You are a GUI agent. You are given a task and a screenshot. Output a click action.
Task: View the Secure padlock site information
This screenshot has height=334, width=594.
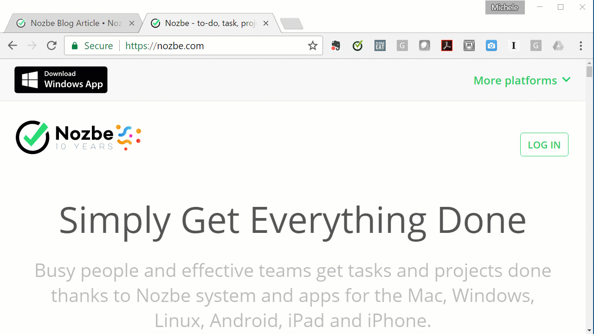pyautogui.click(x=92, y=45)
